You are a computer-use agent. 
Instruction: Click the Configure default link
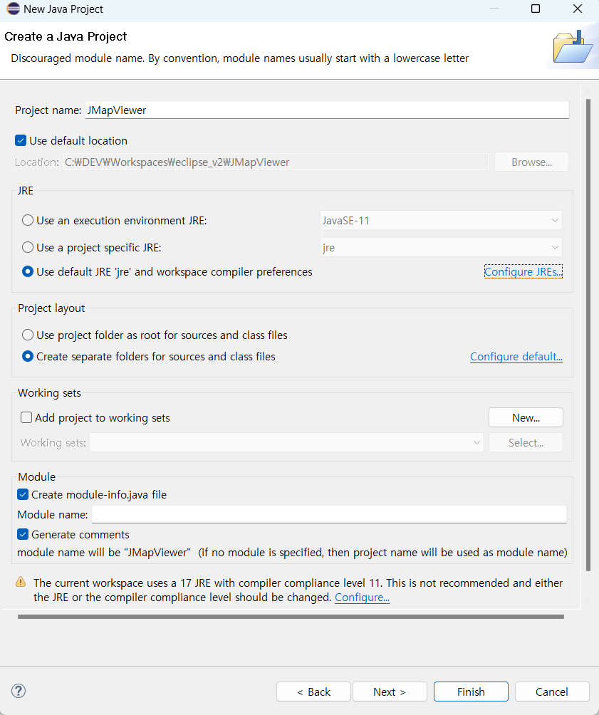516,357
